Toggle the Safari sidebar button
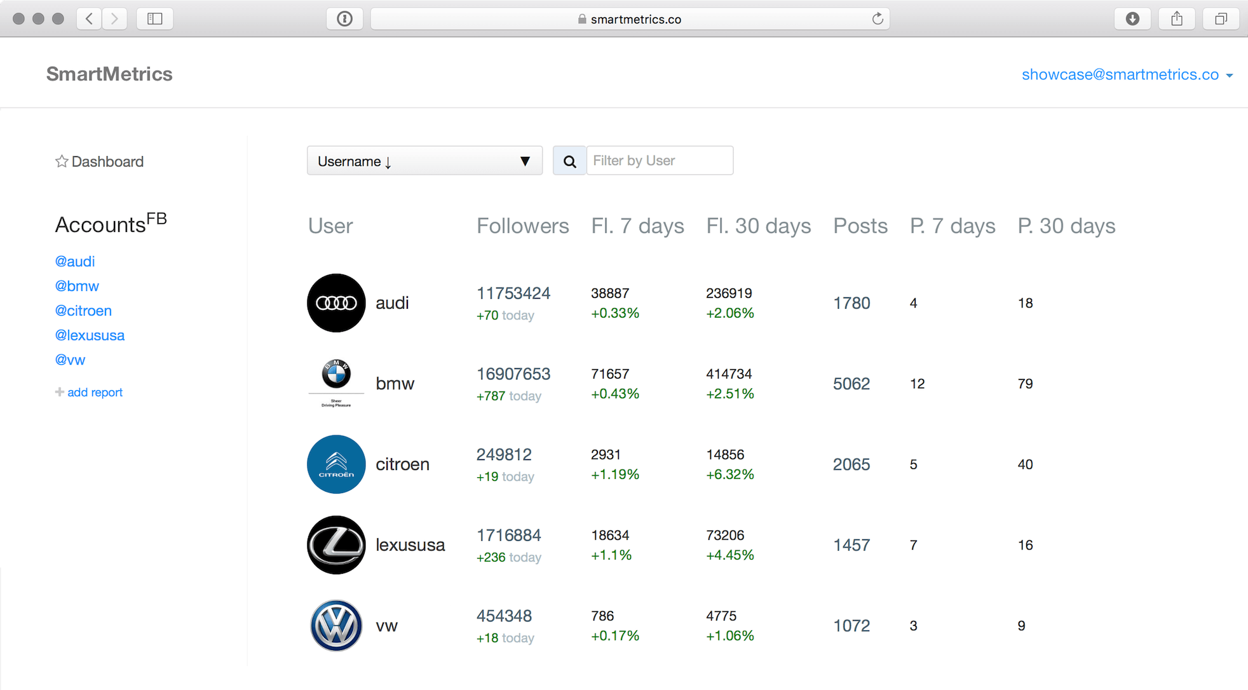This screenshot has width=1248, height=690. [x=154, y=19]
